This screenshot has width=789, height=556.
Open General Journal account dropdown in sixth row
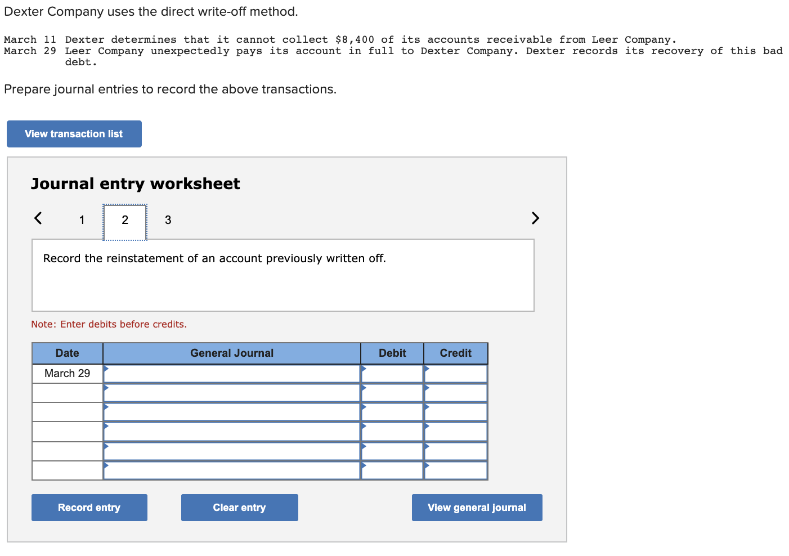point(232,470)
